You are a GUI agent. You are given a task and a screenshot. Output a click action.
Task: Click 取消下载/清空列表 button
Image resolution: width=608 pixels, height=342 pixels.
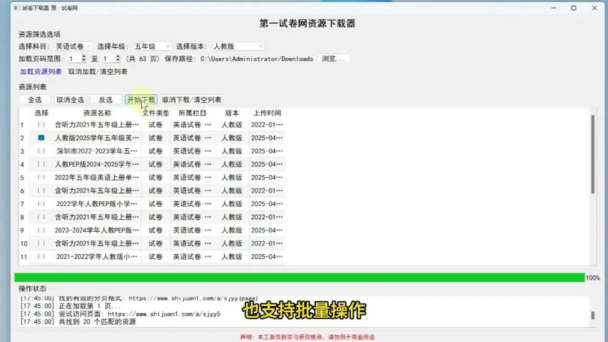pyautogui.click(x=191, y=100)
